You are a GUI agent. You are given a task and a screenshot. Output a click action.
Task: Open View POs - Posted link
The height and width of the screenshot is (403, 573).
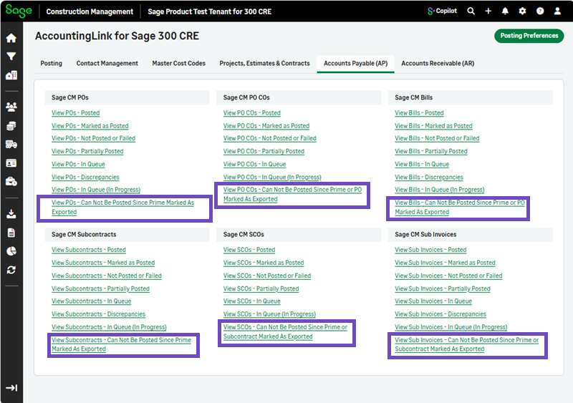point(76,113)
